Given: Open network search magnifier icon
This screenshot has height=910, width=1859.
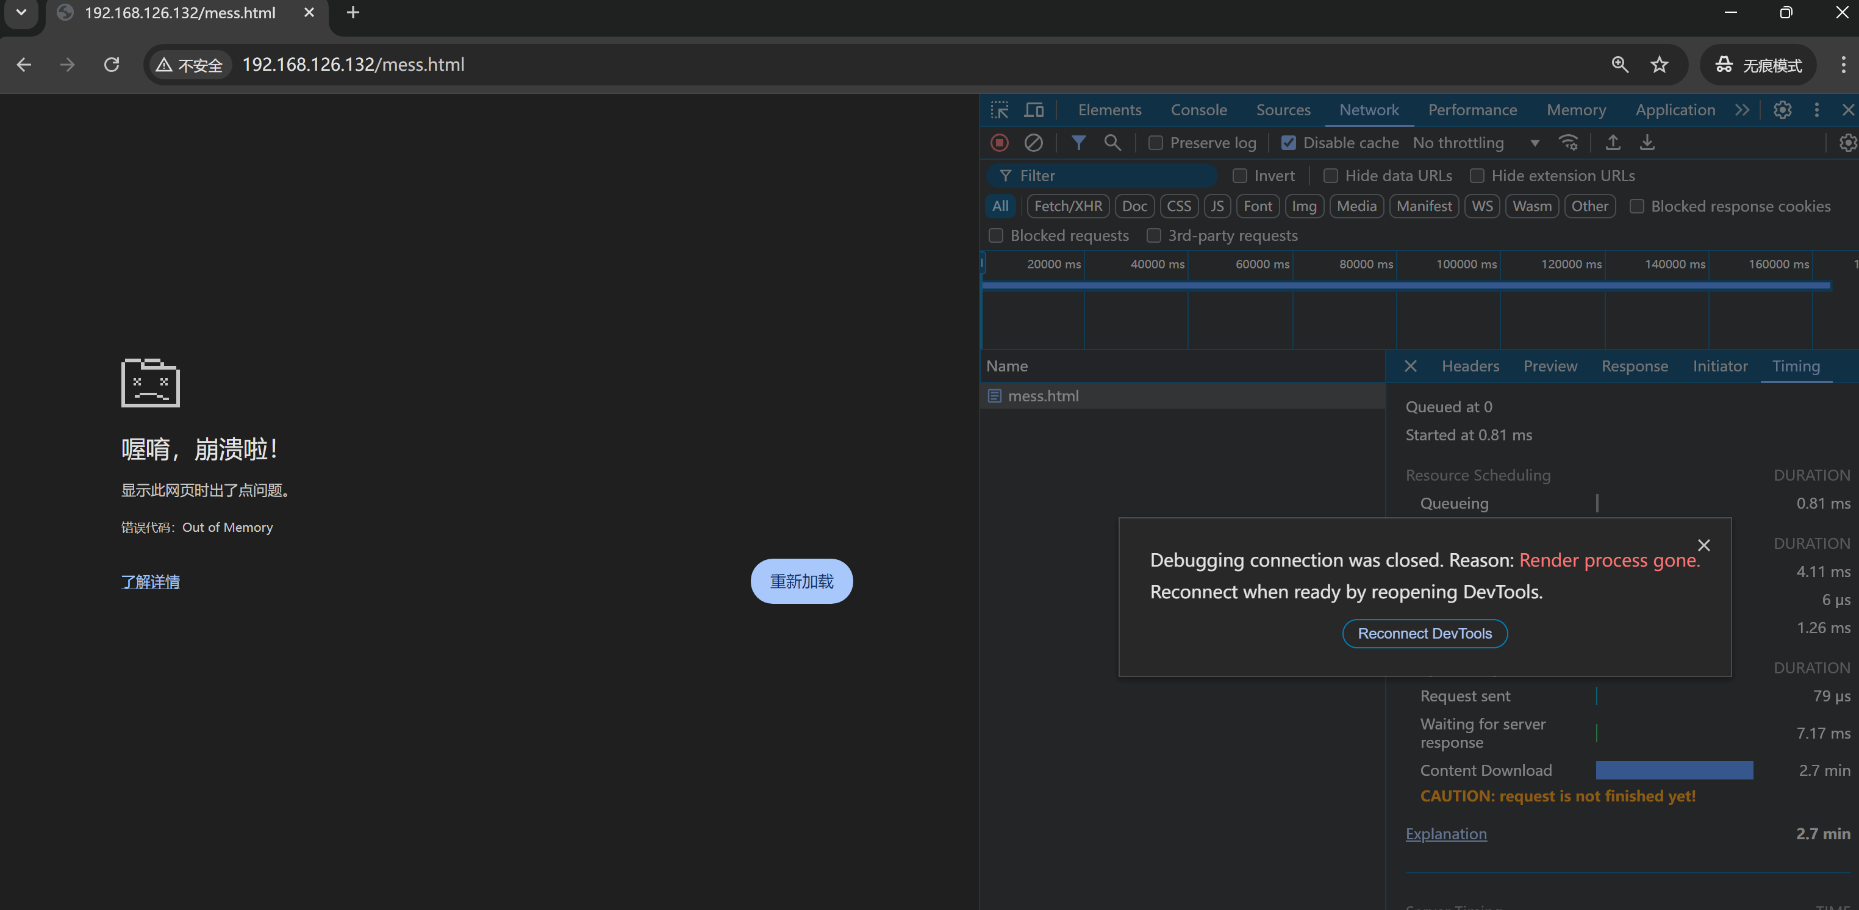Looking at the screenshot, I should pos(1112,143).
